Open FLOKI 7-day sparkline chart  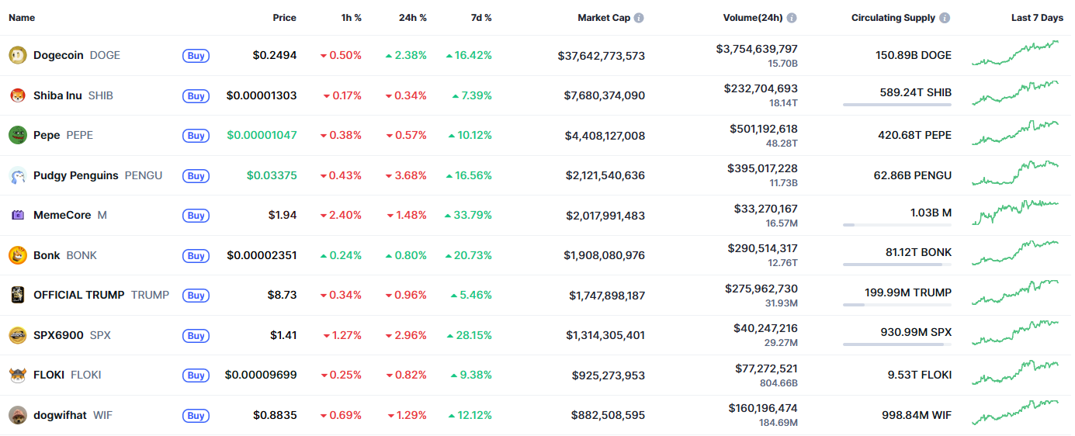click(1015, 373)
